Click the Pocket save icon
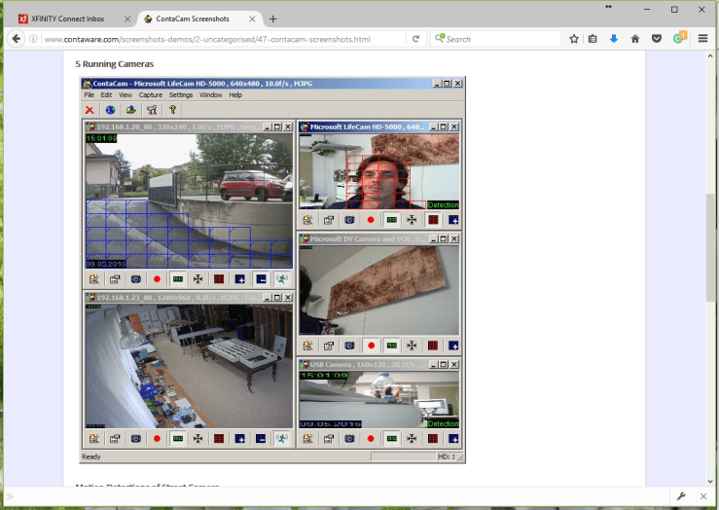This screenshot has height=510, width=719. pyautogui.click(x=657, y=39)
